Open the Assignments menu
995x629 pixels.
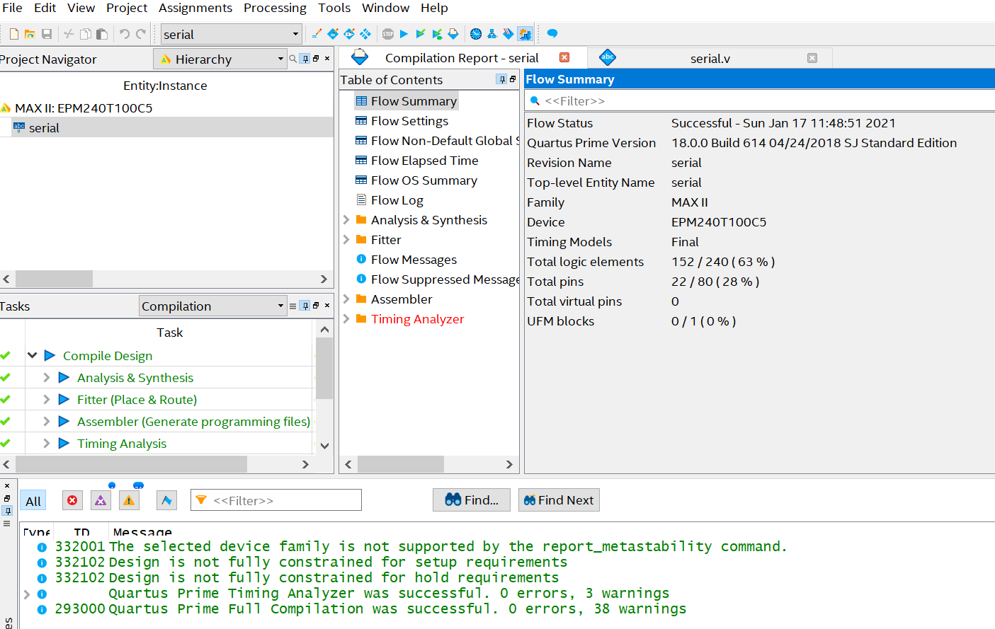[195, 8]
